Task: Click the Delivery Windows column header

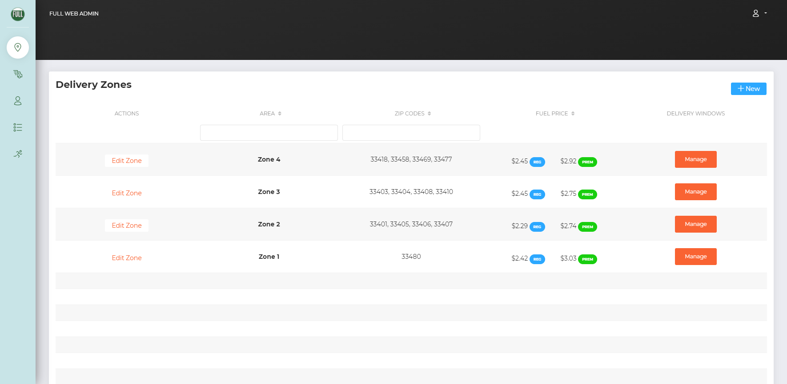Action: pyautogui.click(x=695, y=114)
